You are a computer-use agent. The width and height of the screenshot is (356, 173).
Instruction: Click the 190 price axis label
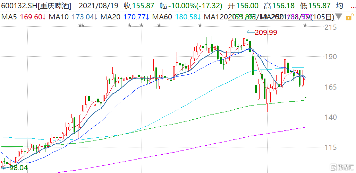pyautogui.click(x=330, y=57)
